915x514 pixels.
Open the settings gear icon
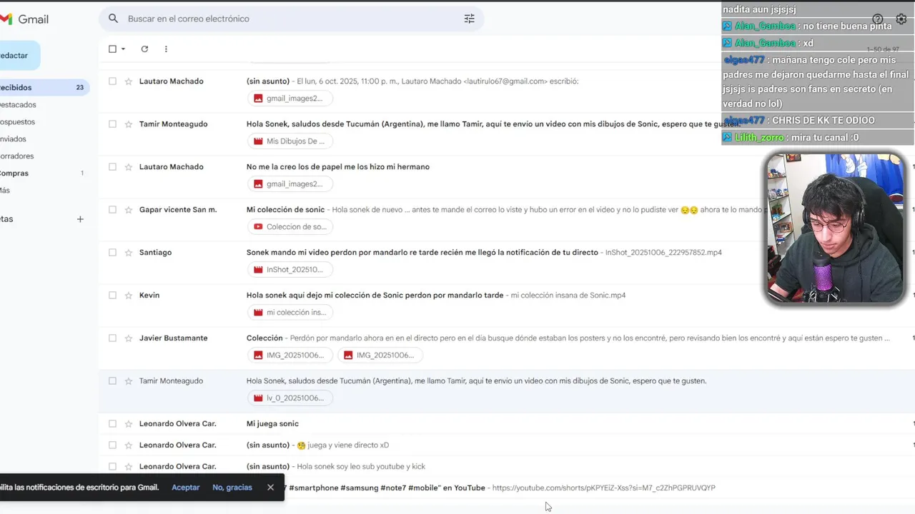pyautogui.click(x=901, y=19)
